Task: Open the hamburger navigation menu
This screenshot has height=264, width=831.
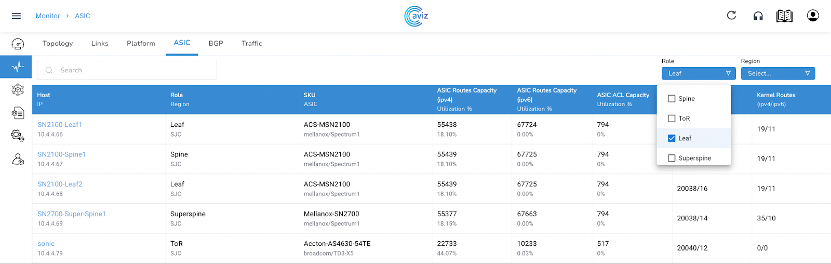Action: (x=16, y=16)
